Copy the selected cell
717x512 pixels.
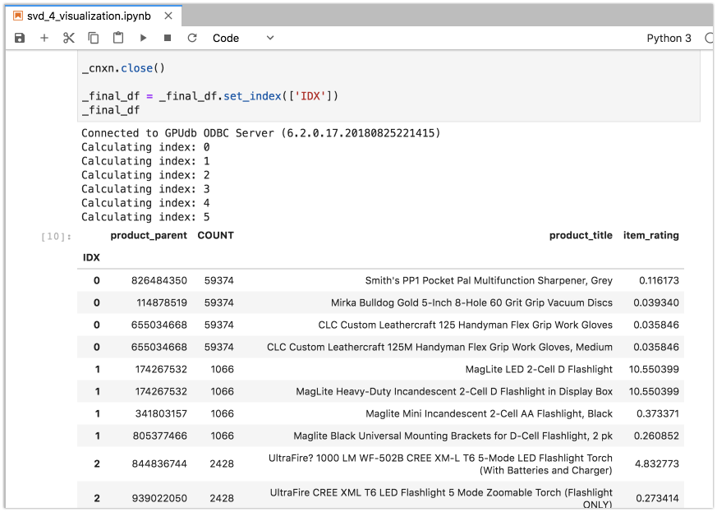click(x=91, y=38)
